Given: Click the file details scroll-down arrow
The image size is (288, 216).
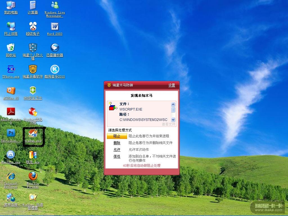Looking at the screenshot, I should tap(173, 120).
